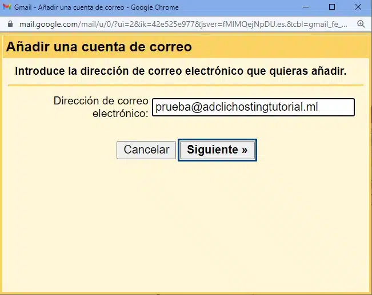Image resolution: width=372 pixels, height=295 pixels.
Task: Maximize the Chrome popup window
Action: point(332,7)
